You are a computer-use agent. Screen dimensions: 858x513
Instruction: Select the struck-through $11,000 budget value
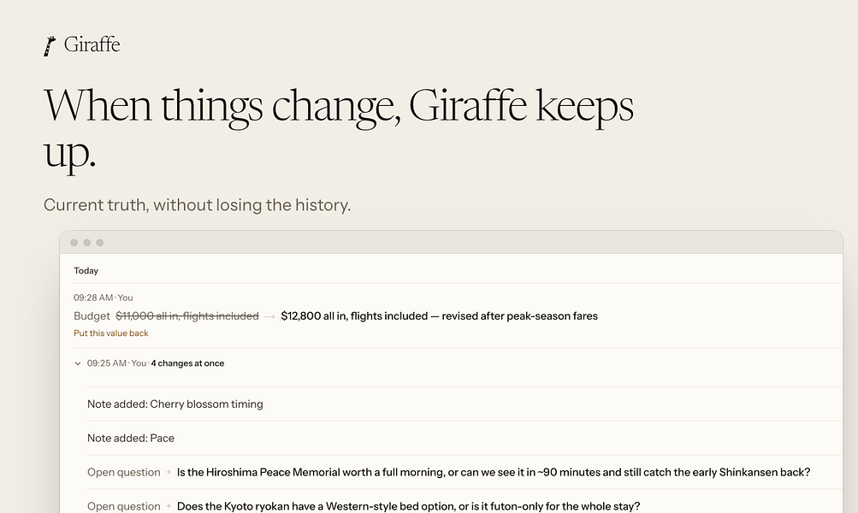[x=187, y=316]
